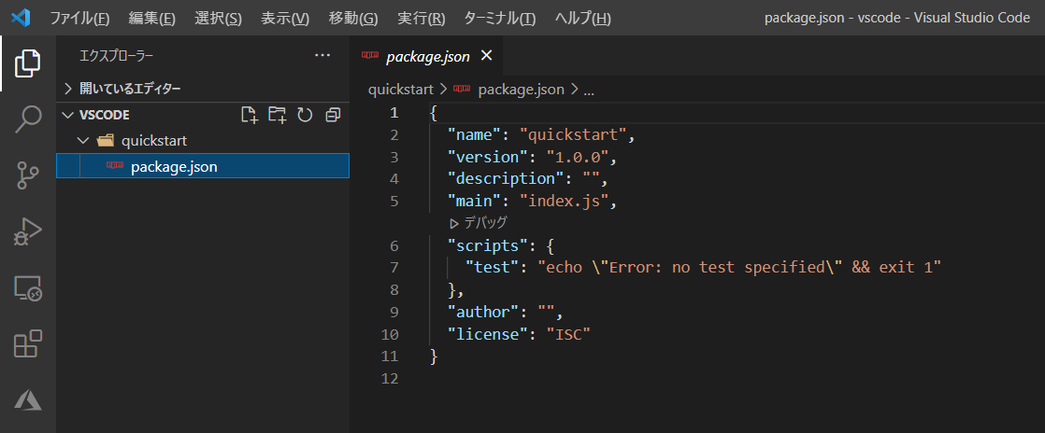Click the "index.js" value on line 5
The image size is (1045, 433).
[564, 201]
